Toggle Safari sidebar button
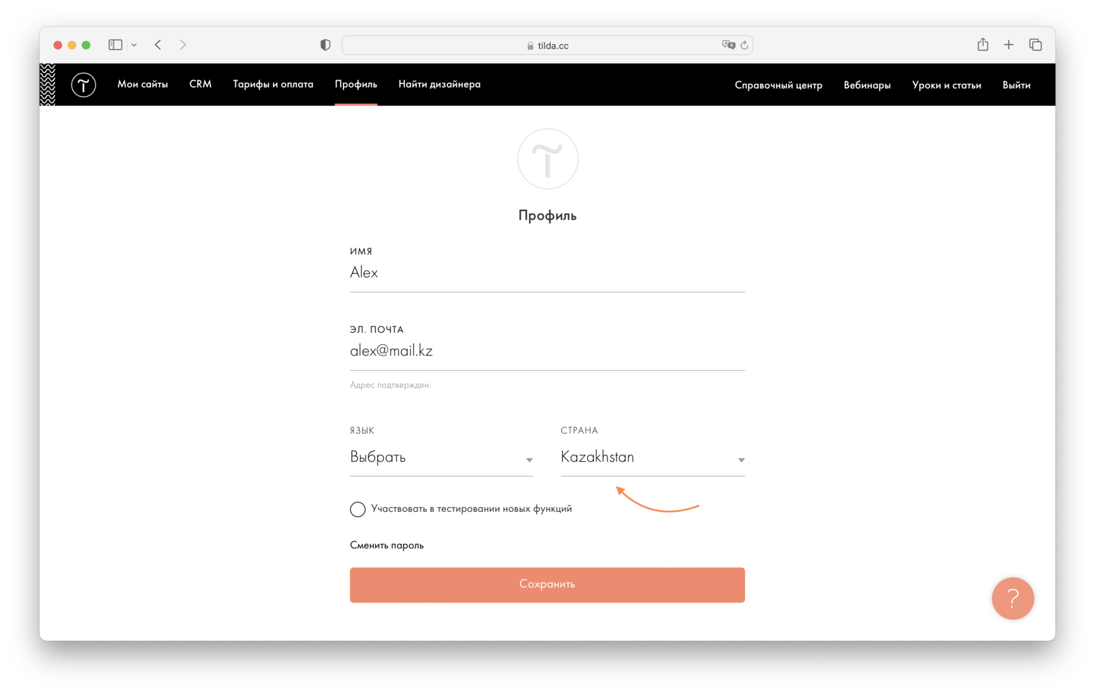 [x=115, y=45]
